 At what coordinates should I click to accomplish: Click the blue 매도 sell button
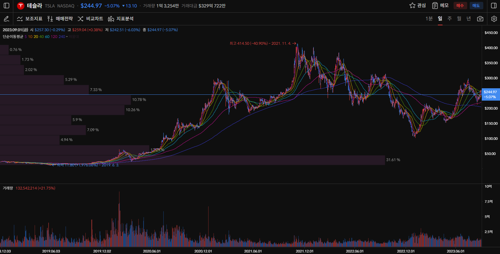[476, 6]
